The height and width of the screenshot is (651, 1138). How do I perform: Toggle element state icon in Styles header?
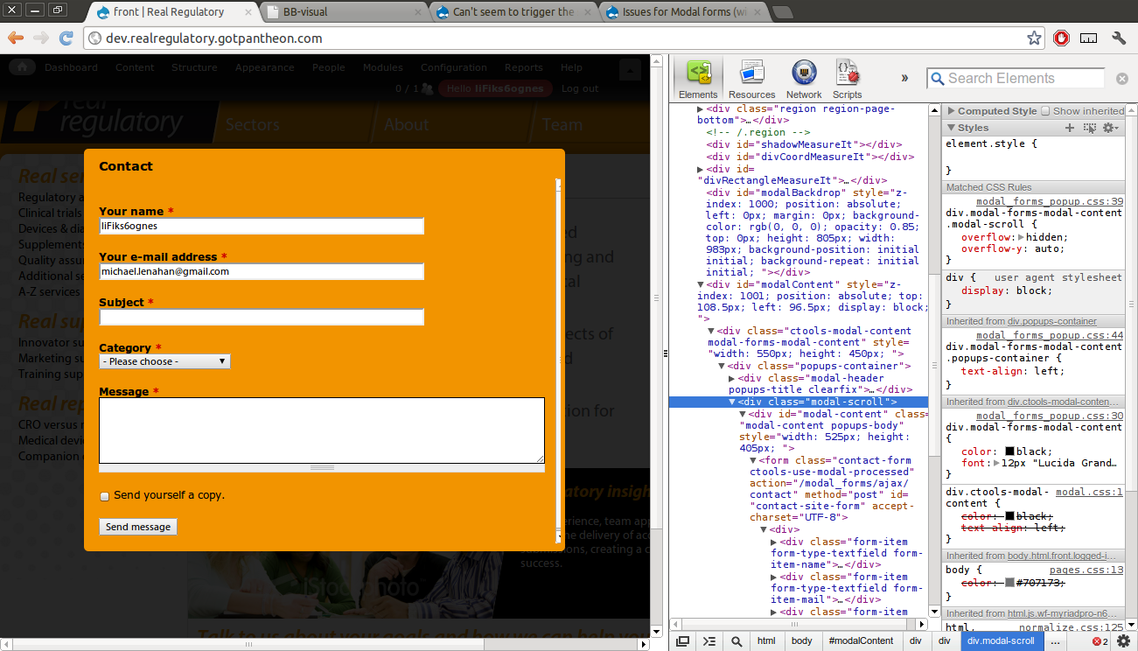click(1089, 128)
